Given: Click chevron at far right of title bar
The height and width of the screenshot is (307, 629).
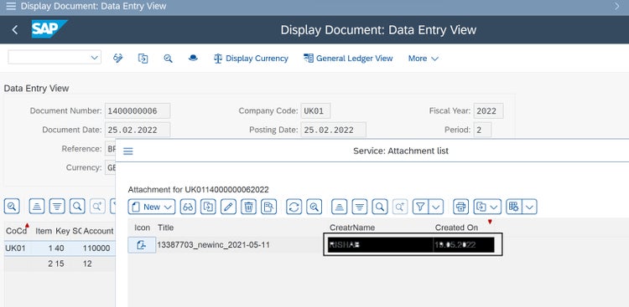Looking at the screenshot, I should pyautogui.click(x=617, y=6).
